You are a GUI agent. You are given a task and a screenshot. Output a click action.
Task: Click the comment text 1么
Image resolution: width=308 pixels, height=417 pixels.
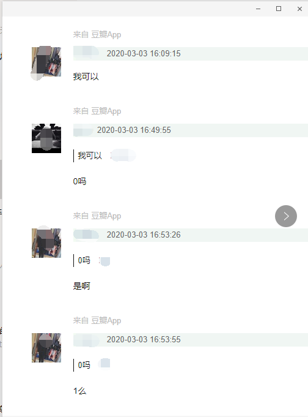80,391
